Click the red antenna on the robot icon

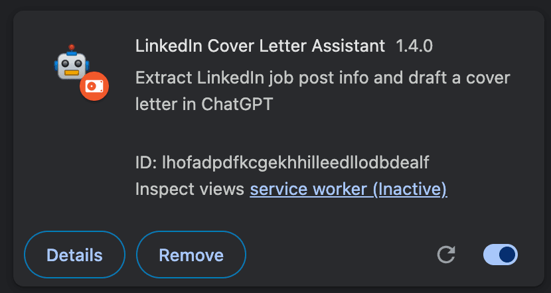coord(72,48)
